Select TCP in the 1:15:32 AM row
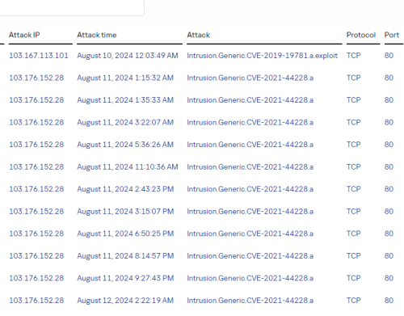Screen dimensions: 404x316 353,78
